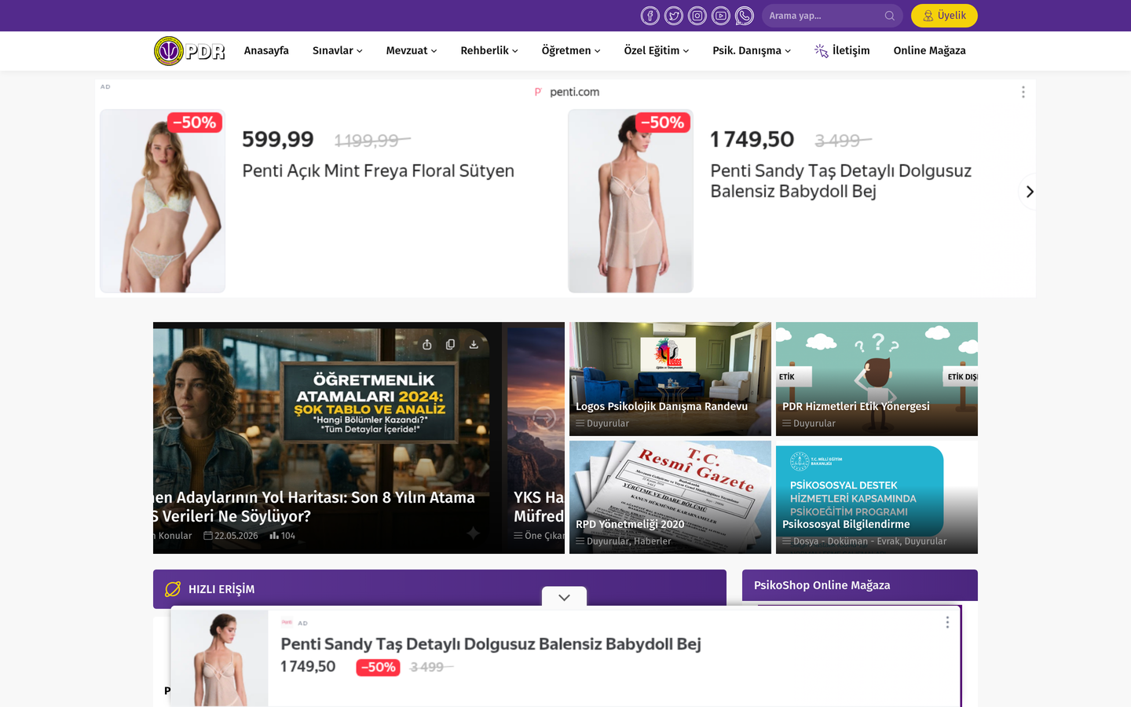This screenshot has width=1131, height=707.
Task: Click the cursor icon beside İletişim
Action: 821,50
